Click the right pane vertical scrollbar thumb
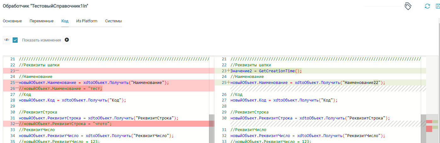The image size is (440, 143). pyautogui.click(x=423, y=128)
